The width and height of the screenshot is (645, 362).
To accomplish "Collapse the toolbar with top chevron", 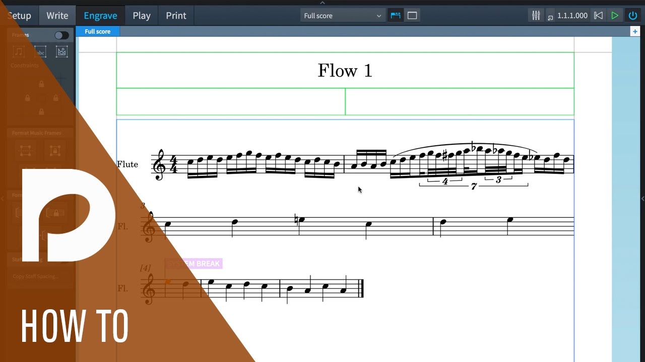I will pos(322,3).
